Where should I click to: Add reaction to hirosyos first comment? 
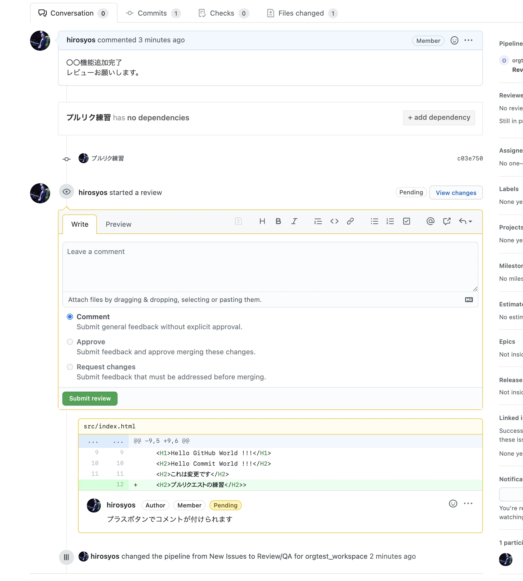(x=454, y=40)
